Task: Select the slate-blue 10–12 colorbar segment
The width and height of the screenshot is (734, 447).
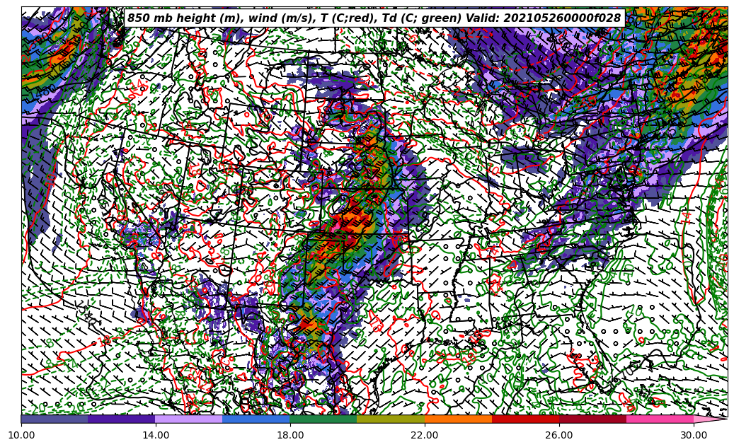Action: [55, 419]
